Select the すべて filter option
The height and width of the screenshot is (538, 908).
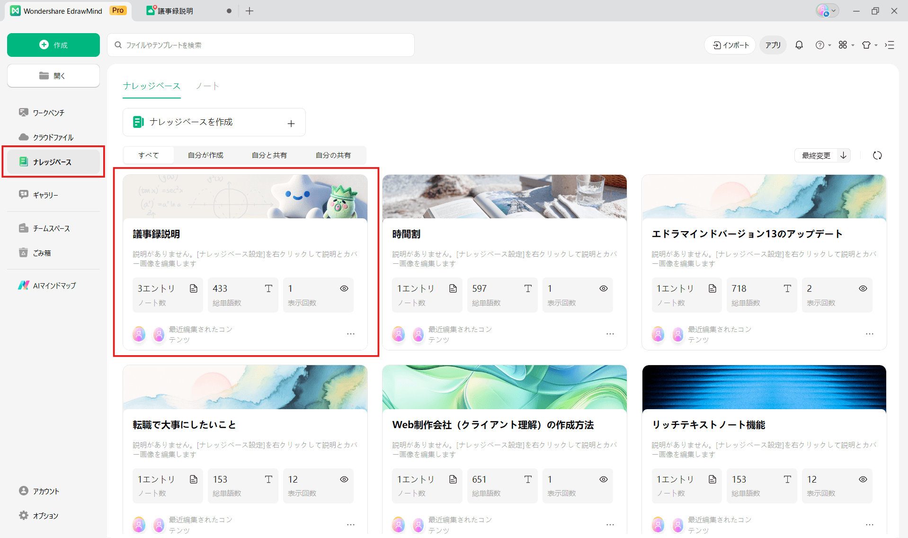[148, 155]
